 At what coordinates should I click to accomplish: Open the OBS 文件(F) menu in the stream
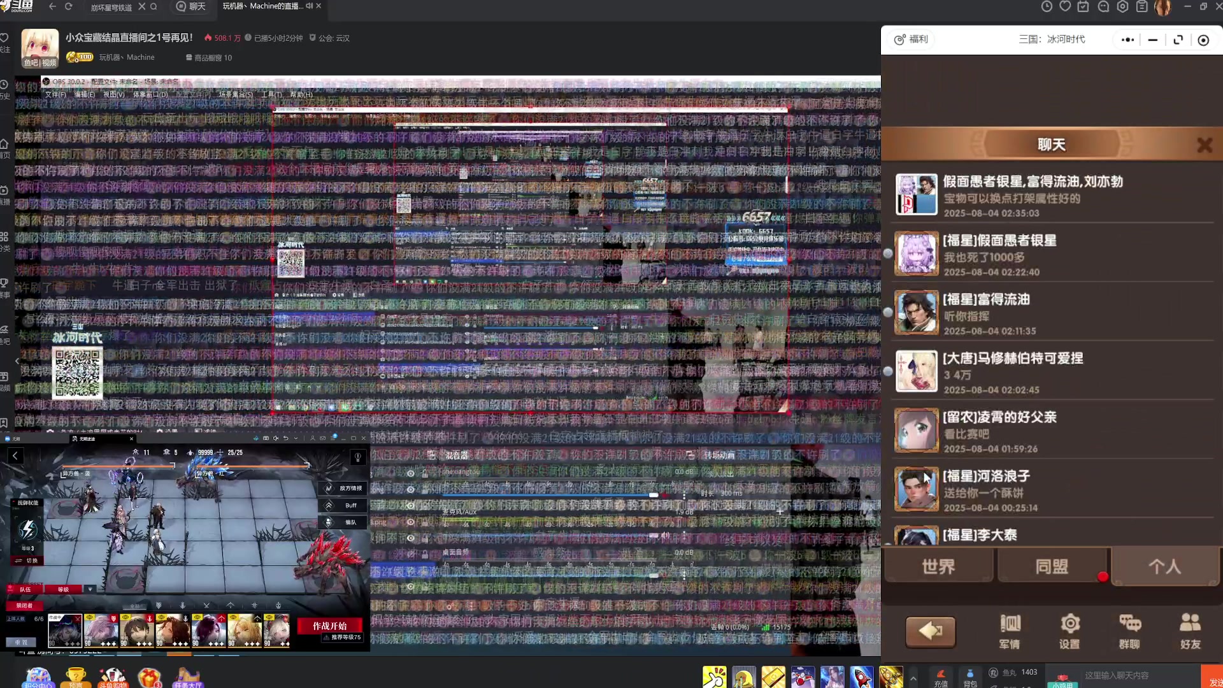(x=55, y=94)
